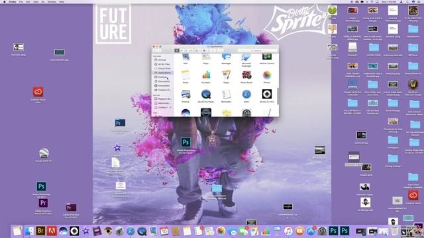This screenshot has width=424, height=238.
Task: Open the Maps app icon
Action: 206,58
